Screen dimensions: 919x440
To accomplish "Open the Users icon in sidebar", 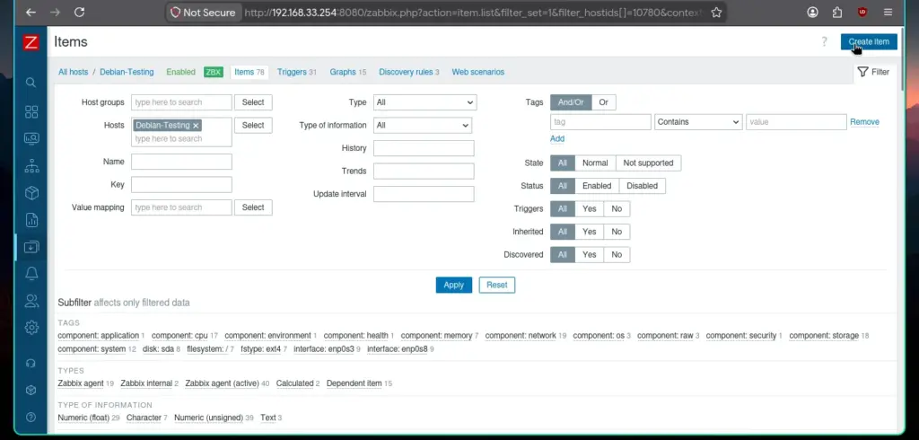I will pyautogui.click(x=31, y=301).
